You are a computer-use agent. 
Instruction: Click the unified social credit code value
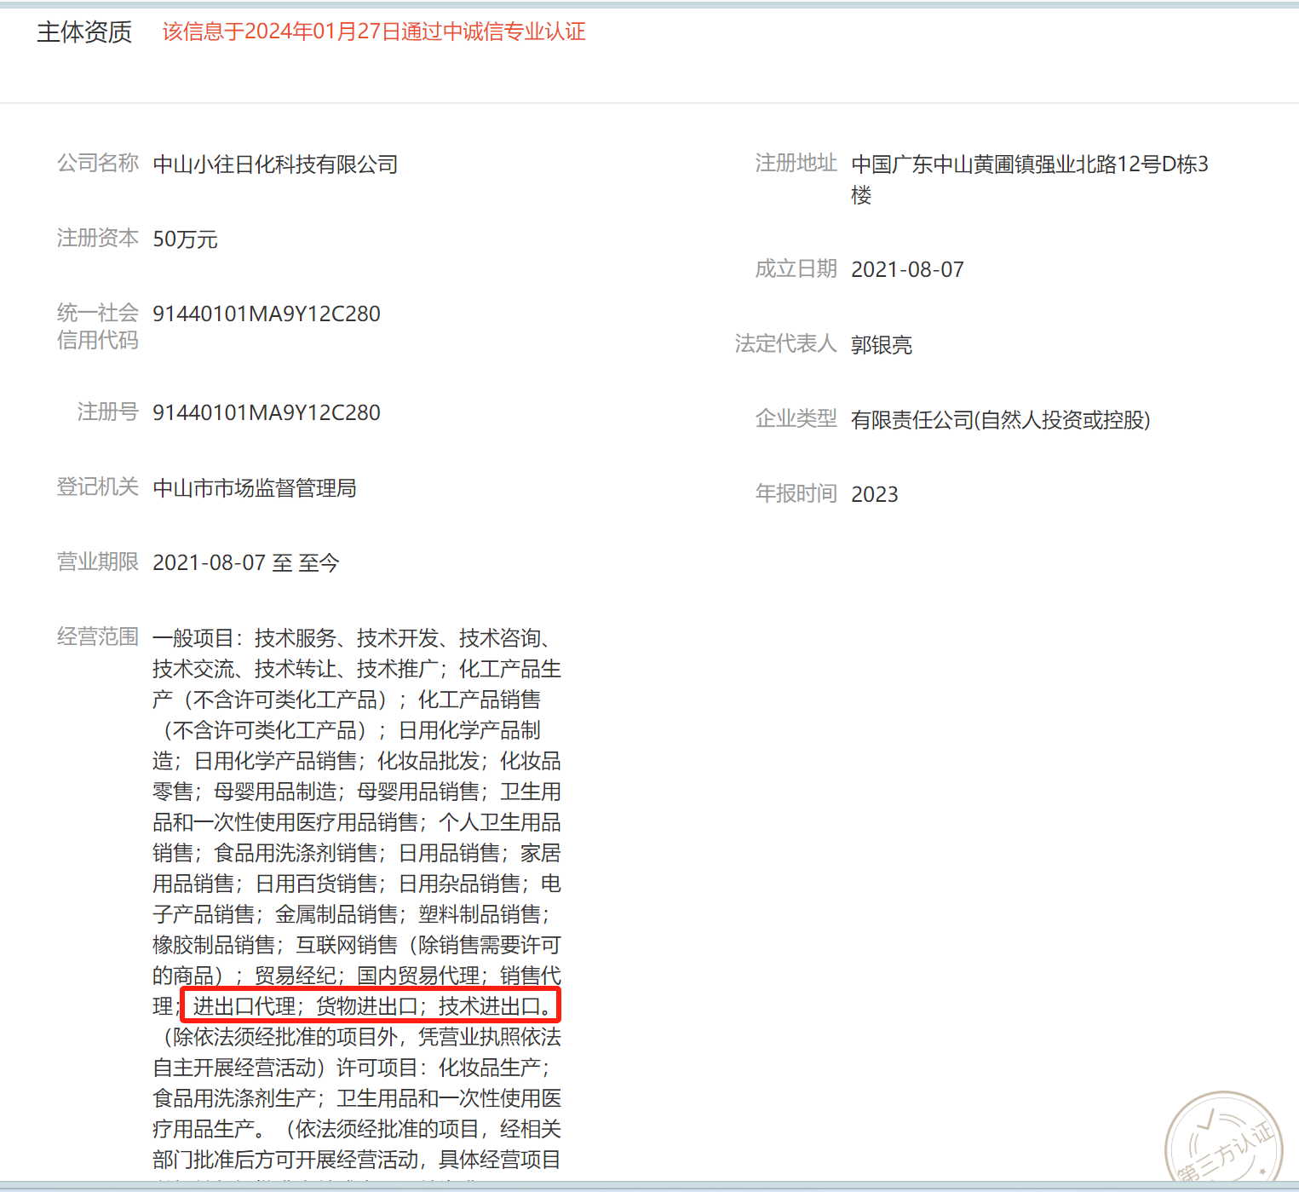[267, 314]
